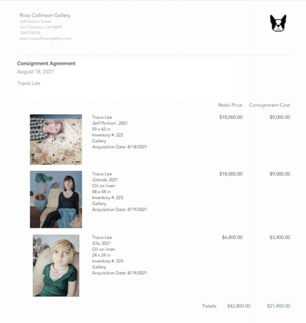Select the $3,400.00 consignment cost
The width and height of the screenshot is (306, 323).
(x=280, y=237)
